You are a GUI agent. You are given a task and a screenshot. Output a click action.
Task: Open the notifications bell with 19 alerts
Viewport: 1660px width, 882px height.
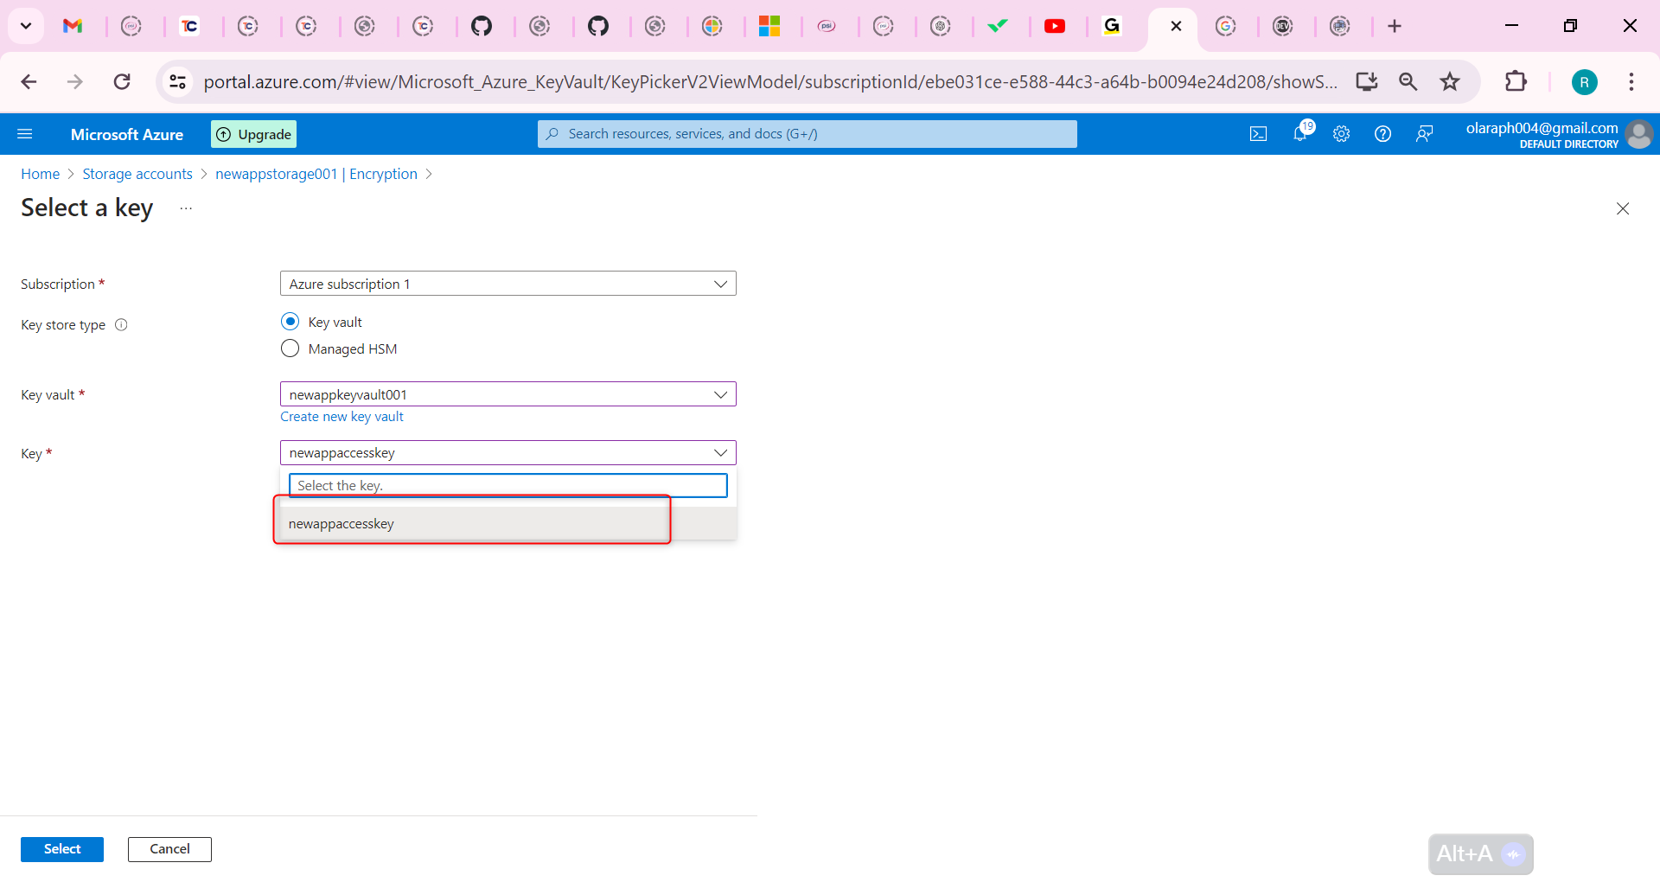coord(1301,133)
